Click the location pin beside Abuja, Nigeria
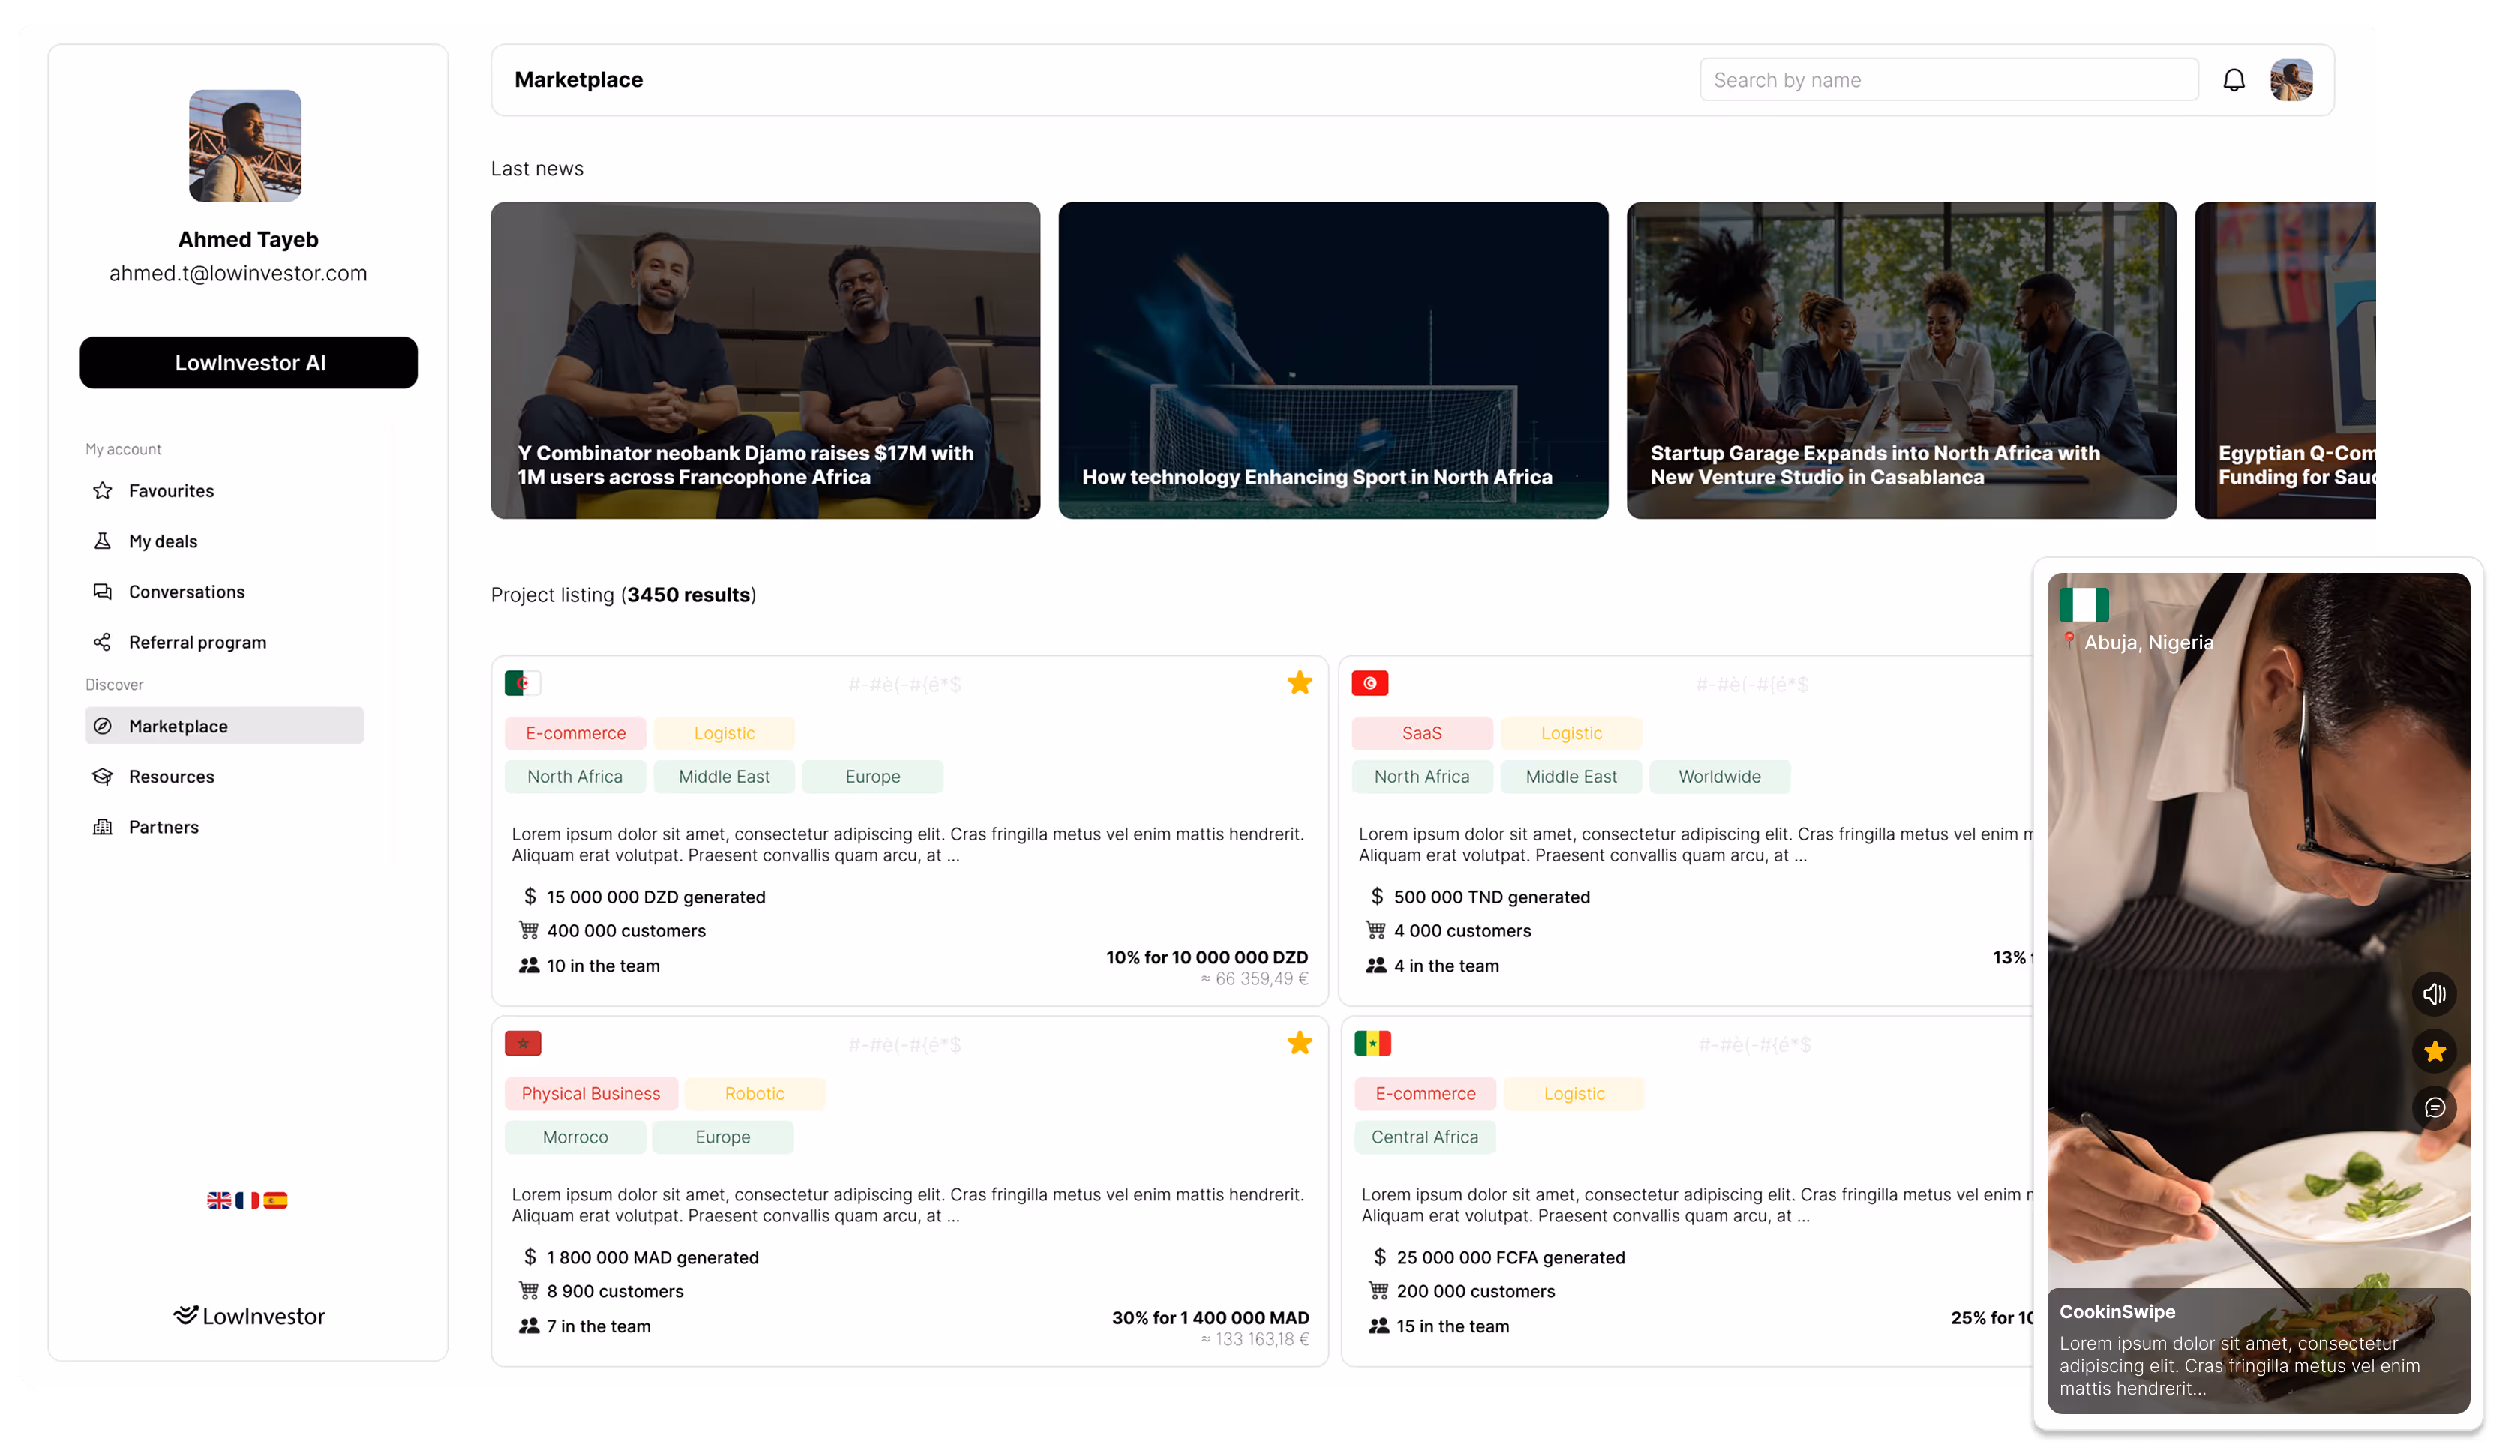Viewport: 2520px width, 1456px height. [x=2069, y=641]
